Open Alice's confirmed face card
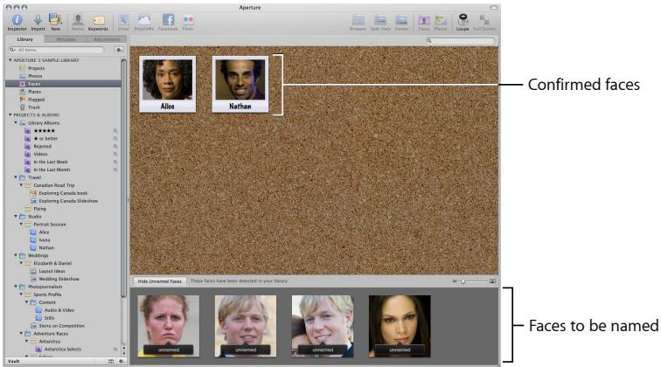This screenshot has width=661, height=367. pyautogui.click(x=167, y=84)
